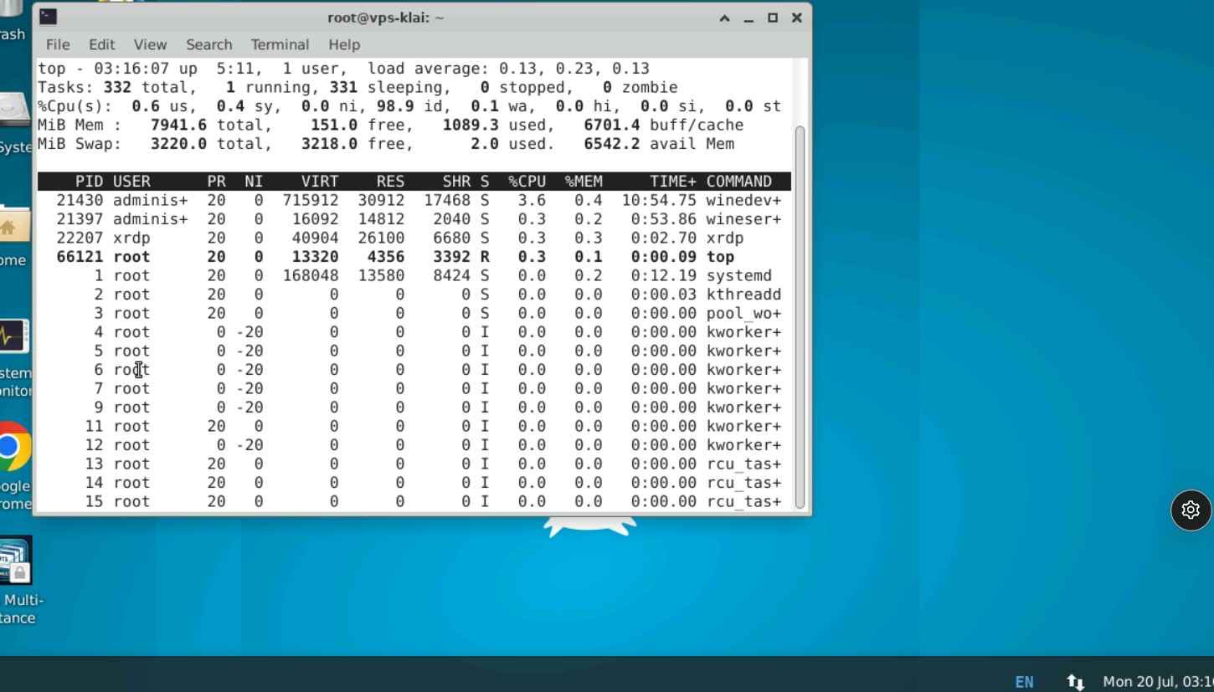
Task: Click the xrdp command name
Action: (725, 238)
